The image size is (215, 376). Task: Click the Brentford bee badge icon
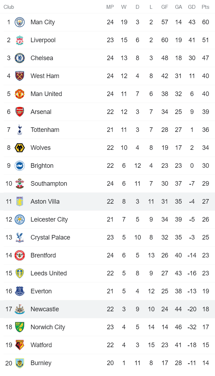(x=20, y=255)
